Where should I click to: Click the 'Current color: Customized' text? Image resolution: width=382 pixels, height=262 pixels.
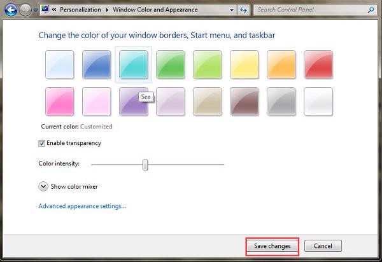(x=77, y=127)
